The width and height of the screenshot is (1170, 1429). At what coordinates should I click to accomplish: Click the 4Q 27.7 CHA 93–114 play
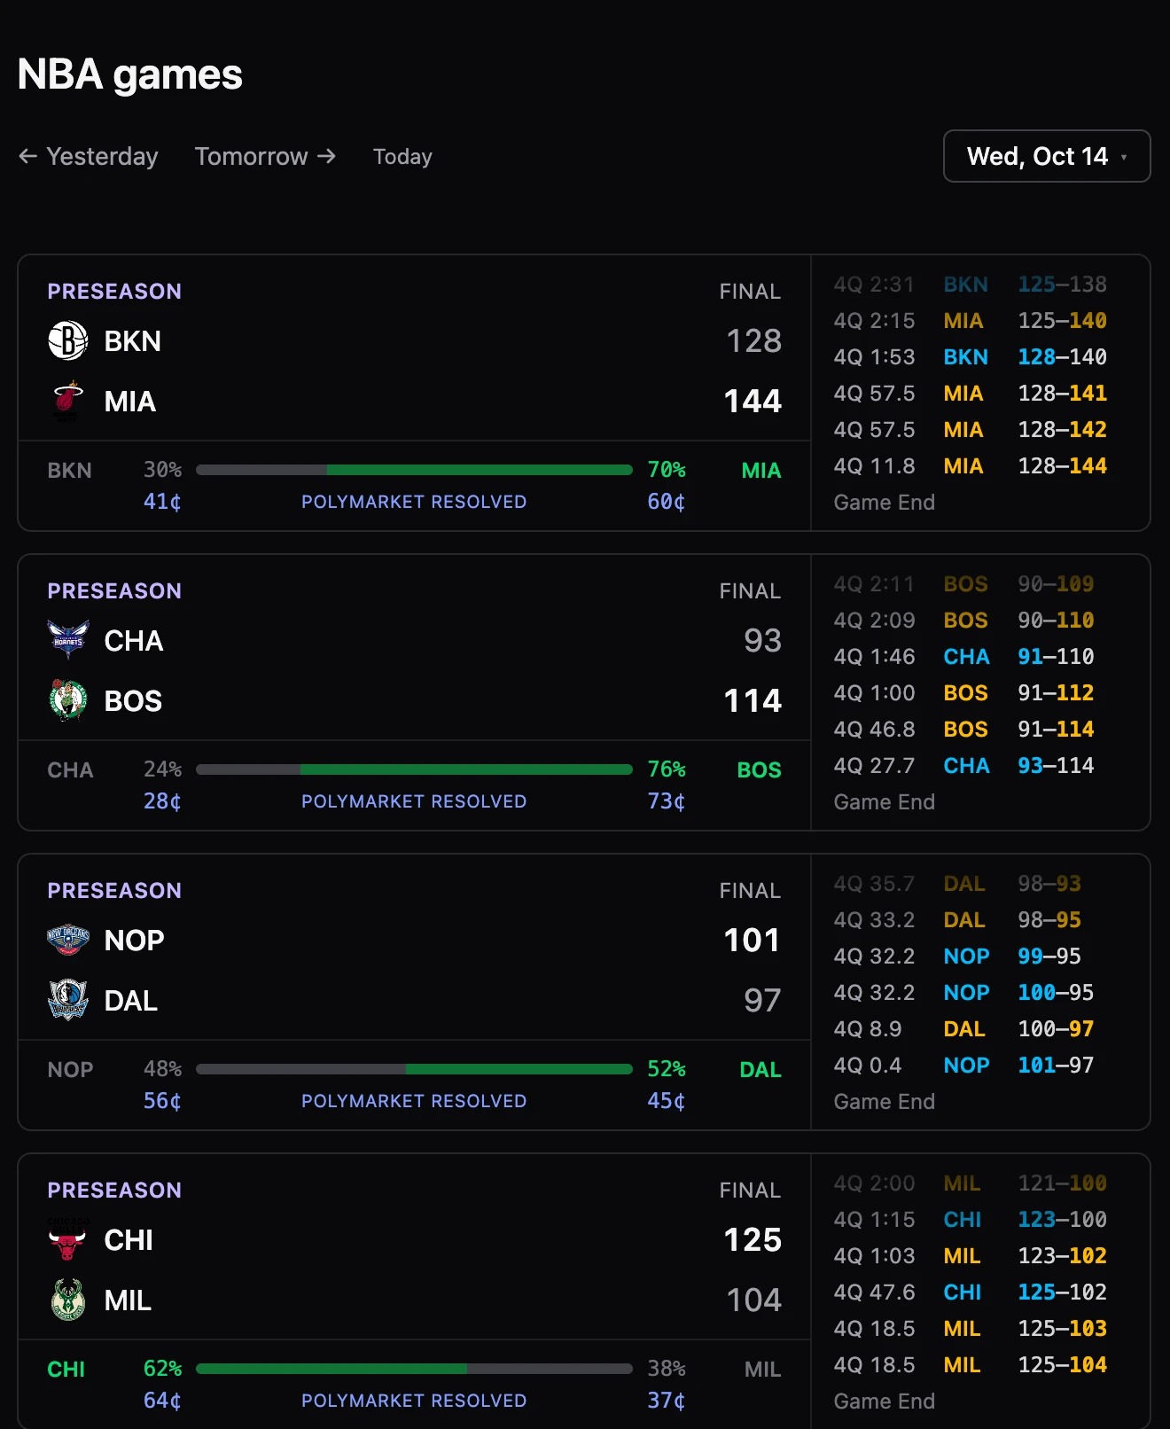[x=964, y=766]
